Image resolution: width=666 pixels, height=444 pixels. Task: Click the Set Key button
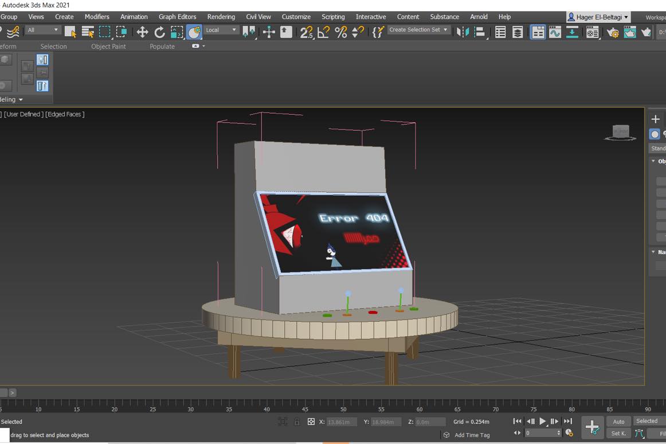[x=618, y=434]
